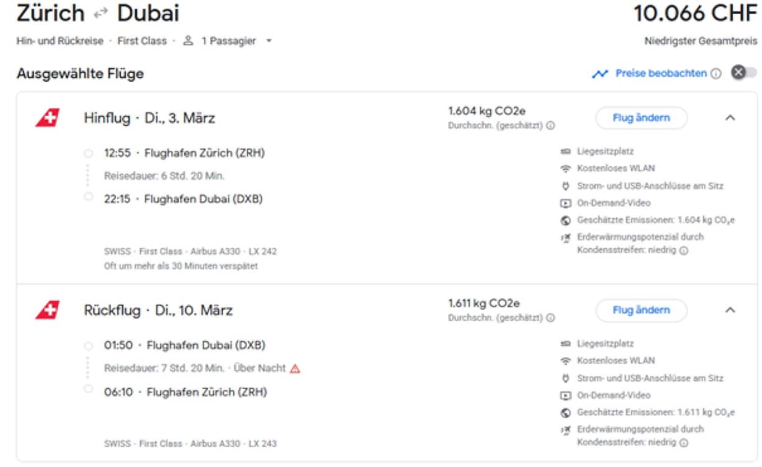Click the red overnight warning triangle

(295, 369)
